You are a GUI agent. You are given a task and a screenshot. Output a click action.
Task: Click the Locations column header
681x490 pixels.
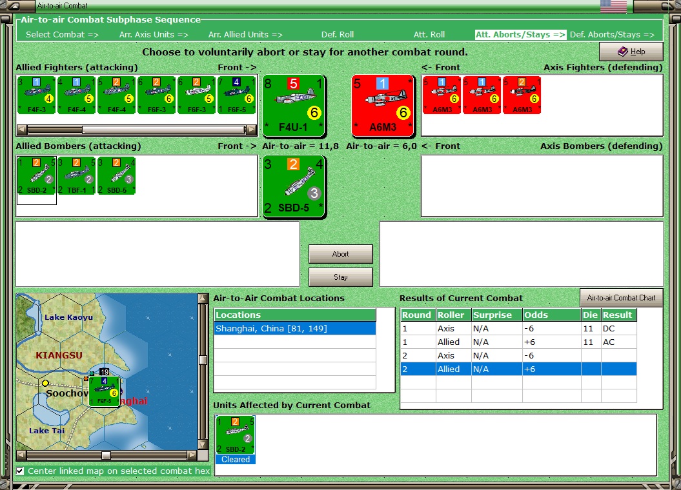point(295,315)
